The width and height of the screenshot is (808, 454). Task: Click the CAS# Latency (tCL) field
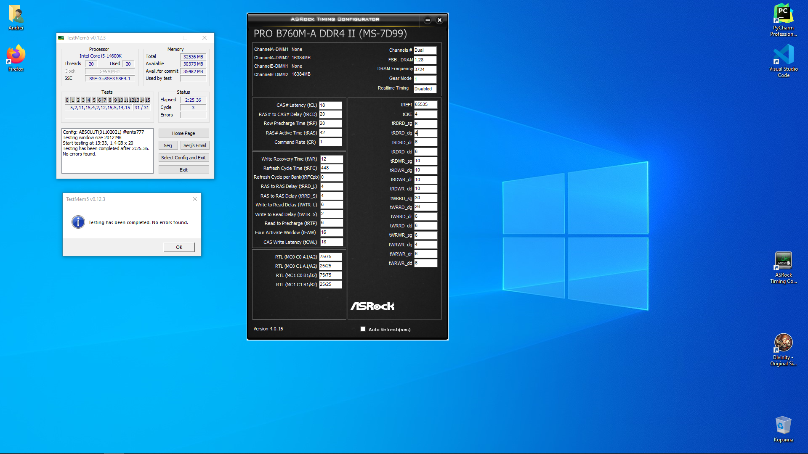click(330, 105)
